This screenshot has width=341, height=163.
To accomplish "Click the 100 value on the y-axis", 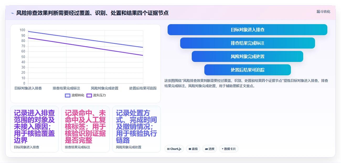I will [x=22, y=30].
